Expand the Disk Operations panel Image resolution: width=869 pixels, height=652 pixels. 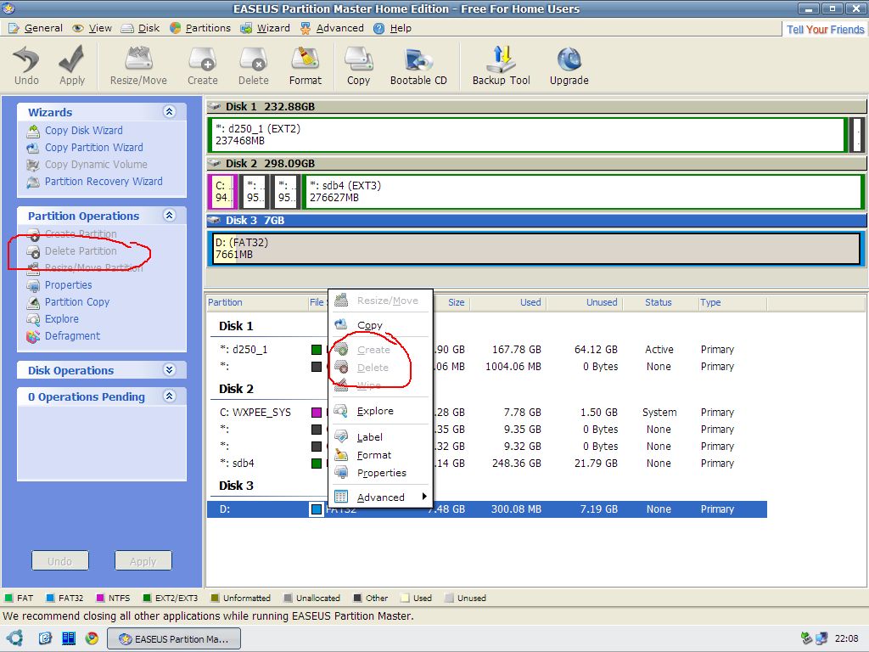(170, 370)
